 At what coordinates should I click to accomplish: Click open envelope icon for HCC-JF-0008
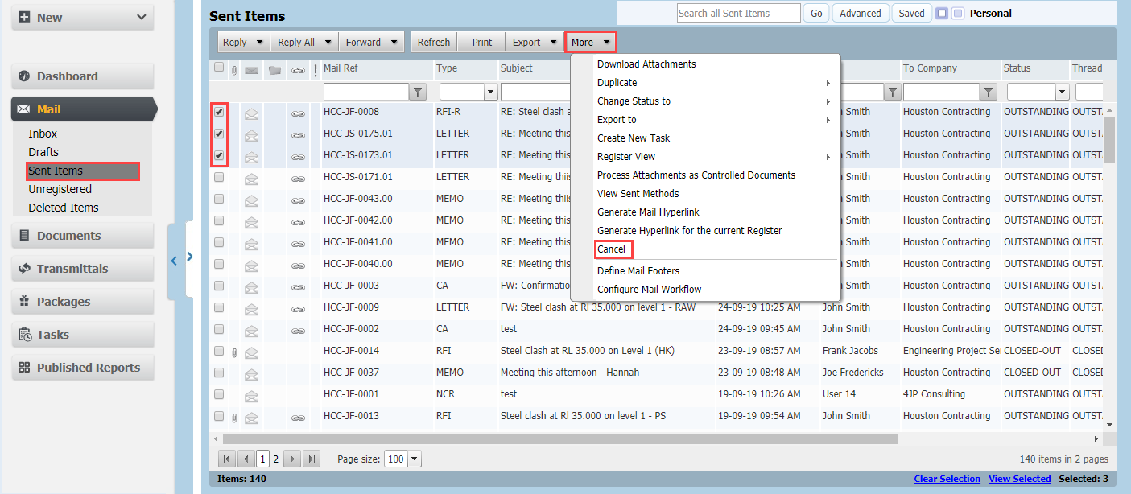pyautogui.click(x=252, y=114)
